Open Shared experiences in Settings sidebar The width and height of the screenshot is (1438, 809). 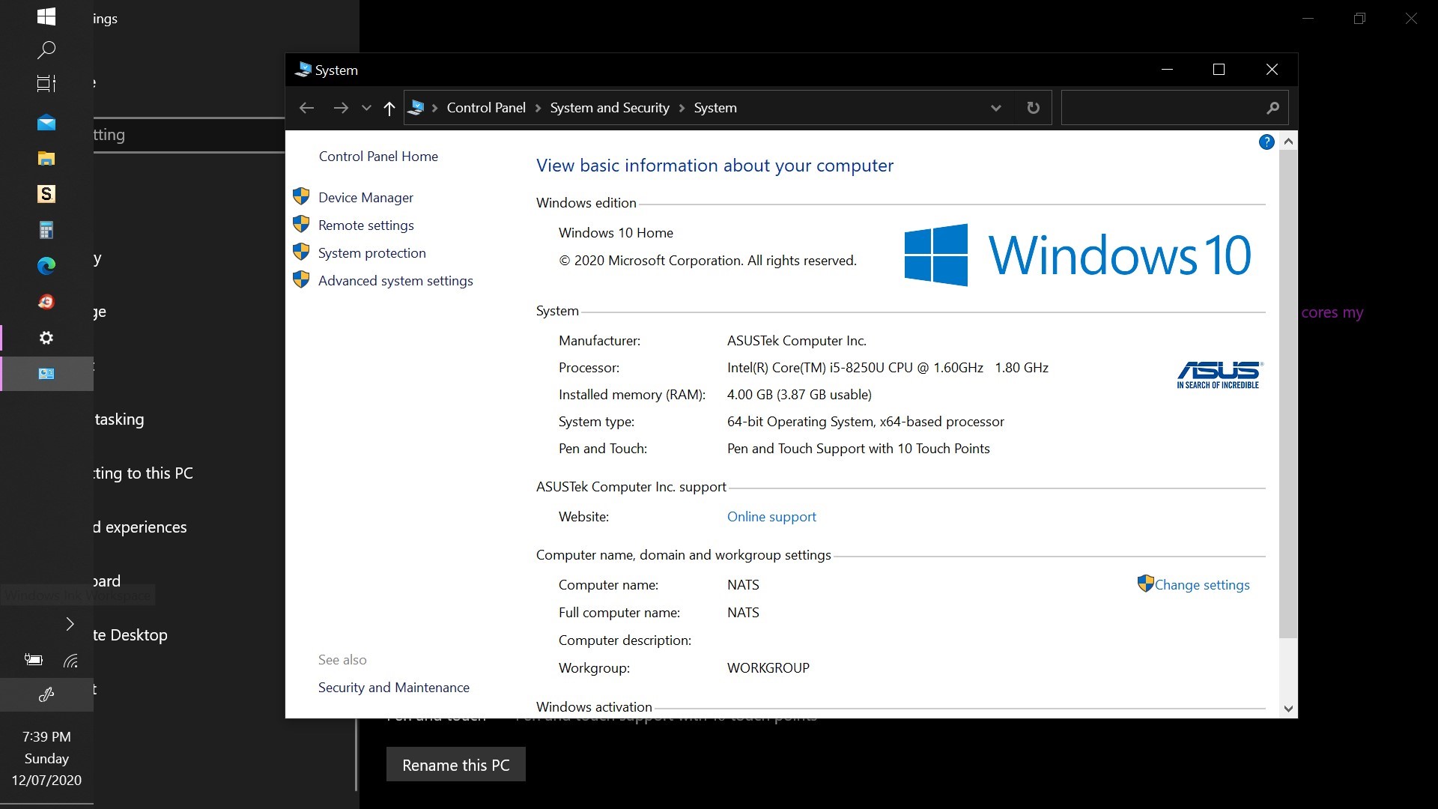[140, 527]
